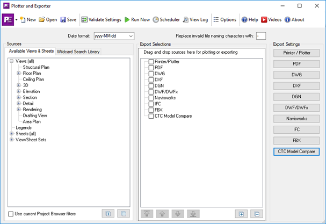This screenshot has width=326, height=224.
Task: Check the Printer/Plotter export checkbox
Action: [x=151, y=62]
